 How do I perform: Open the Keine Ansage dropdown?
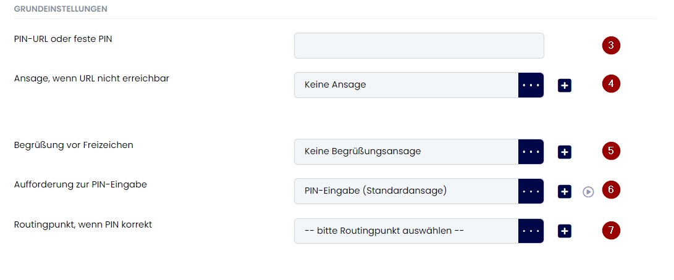pyautogui.click(x=407, y=85)
